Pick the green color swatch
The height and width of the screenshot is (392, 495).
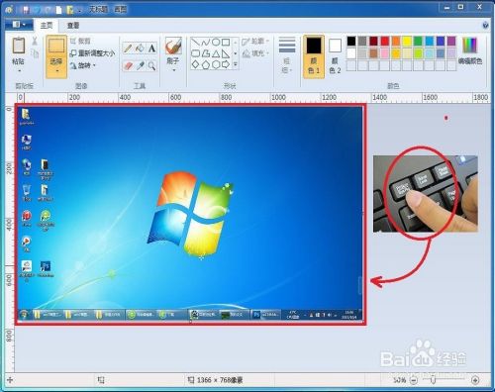(x=418, y=42)
